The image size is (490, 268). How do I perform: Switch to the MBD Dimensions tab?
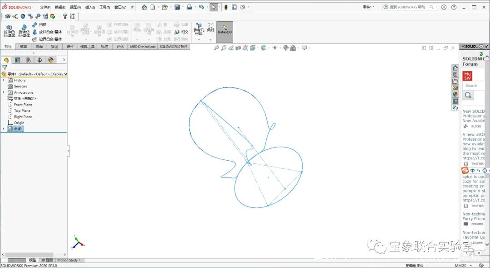(x=143, y=47)
